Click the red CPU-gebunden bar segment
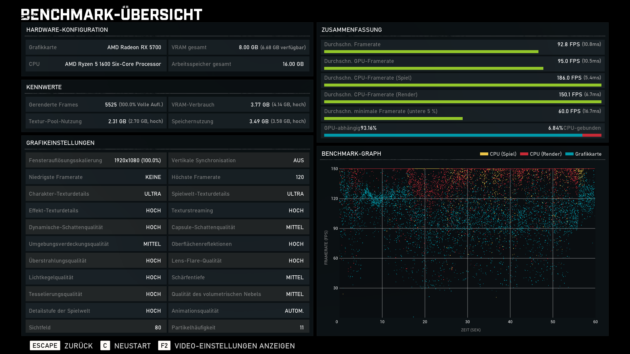The width and height of the screenshot is (630, 354). (x=592, y=135)
